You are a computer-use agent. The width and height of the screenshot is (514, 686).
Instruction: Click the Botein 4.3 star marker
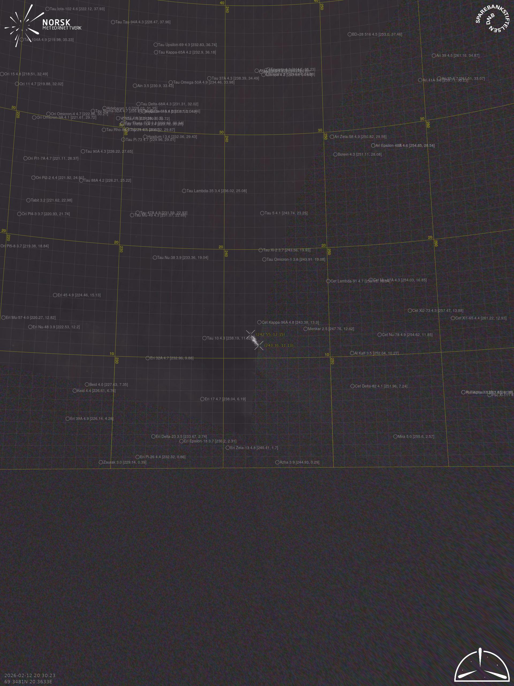(x=335, y=154)
